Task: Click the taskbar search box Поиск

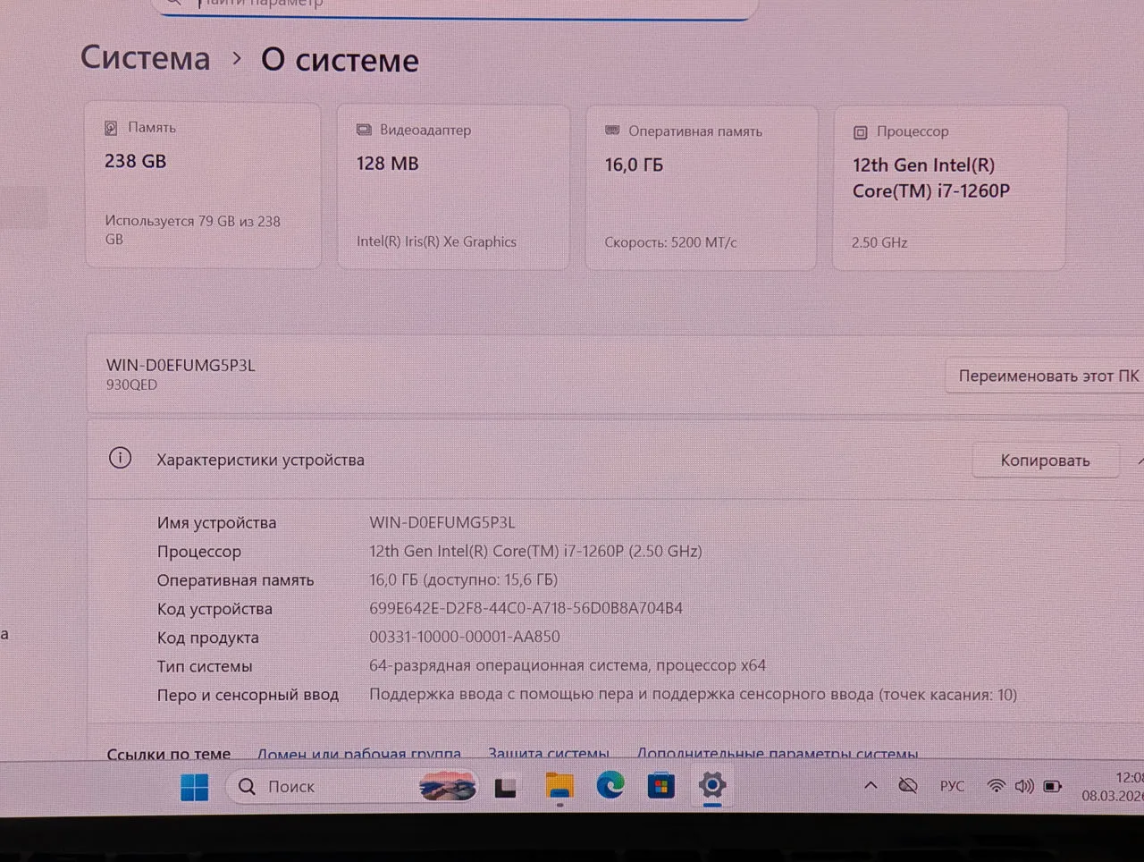Action: 352,787
